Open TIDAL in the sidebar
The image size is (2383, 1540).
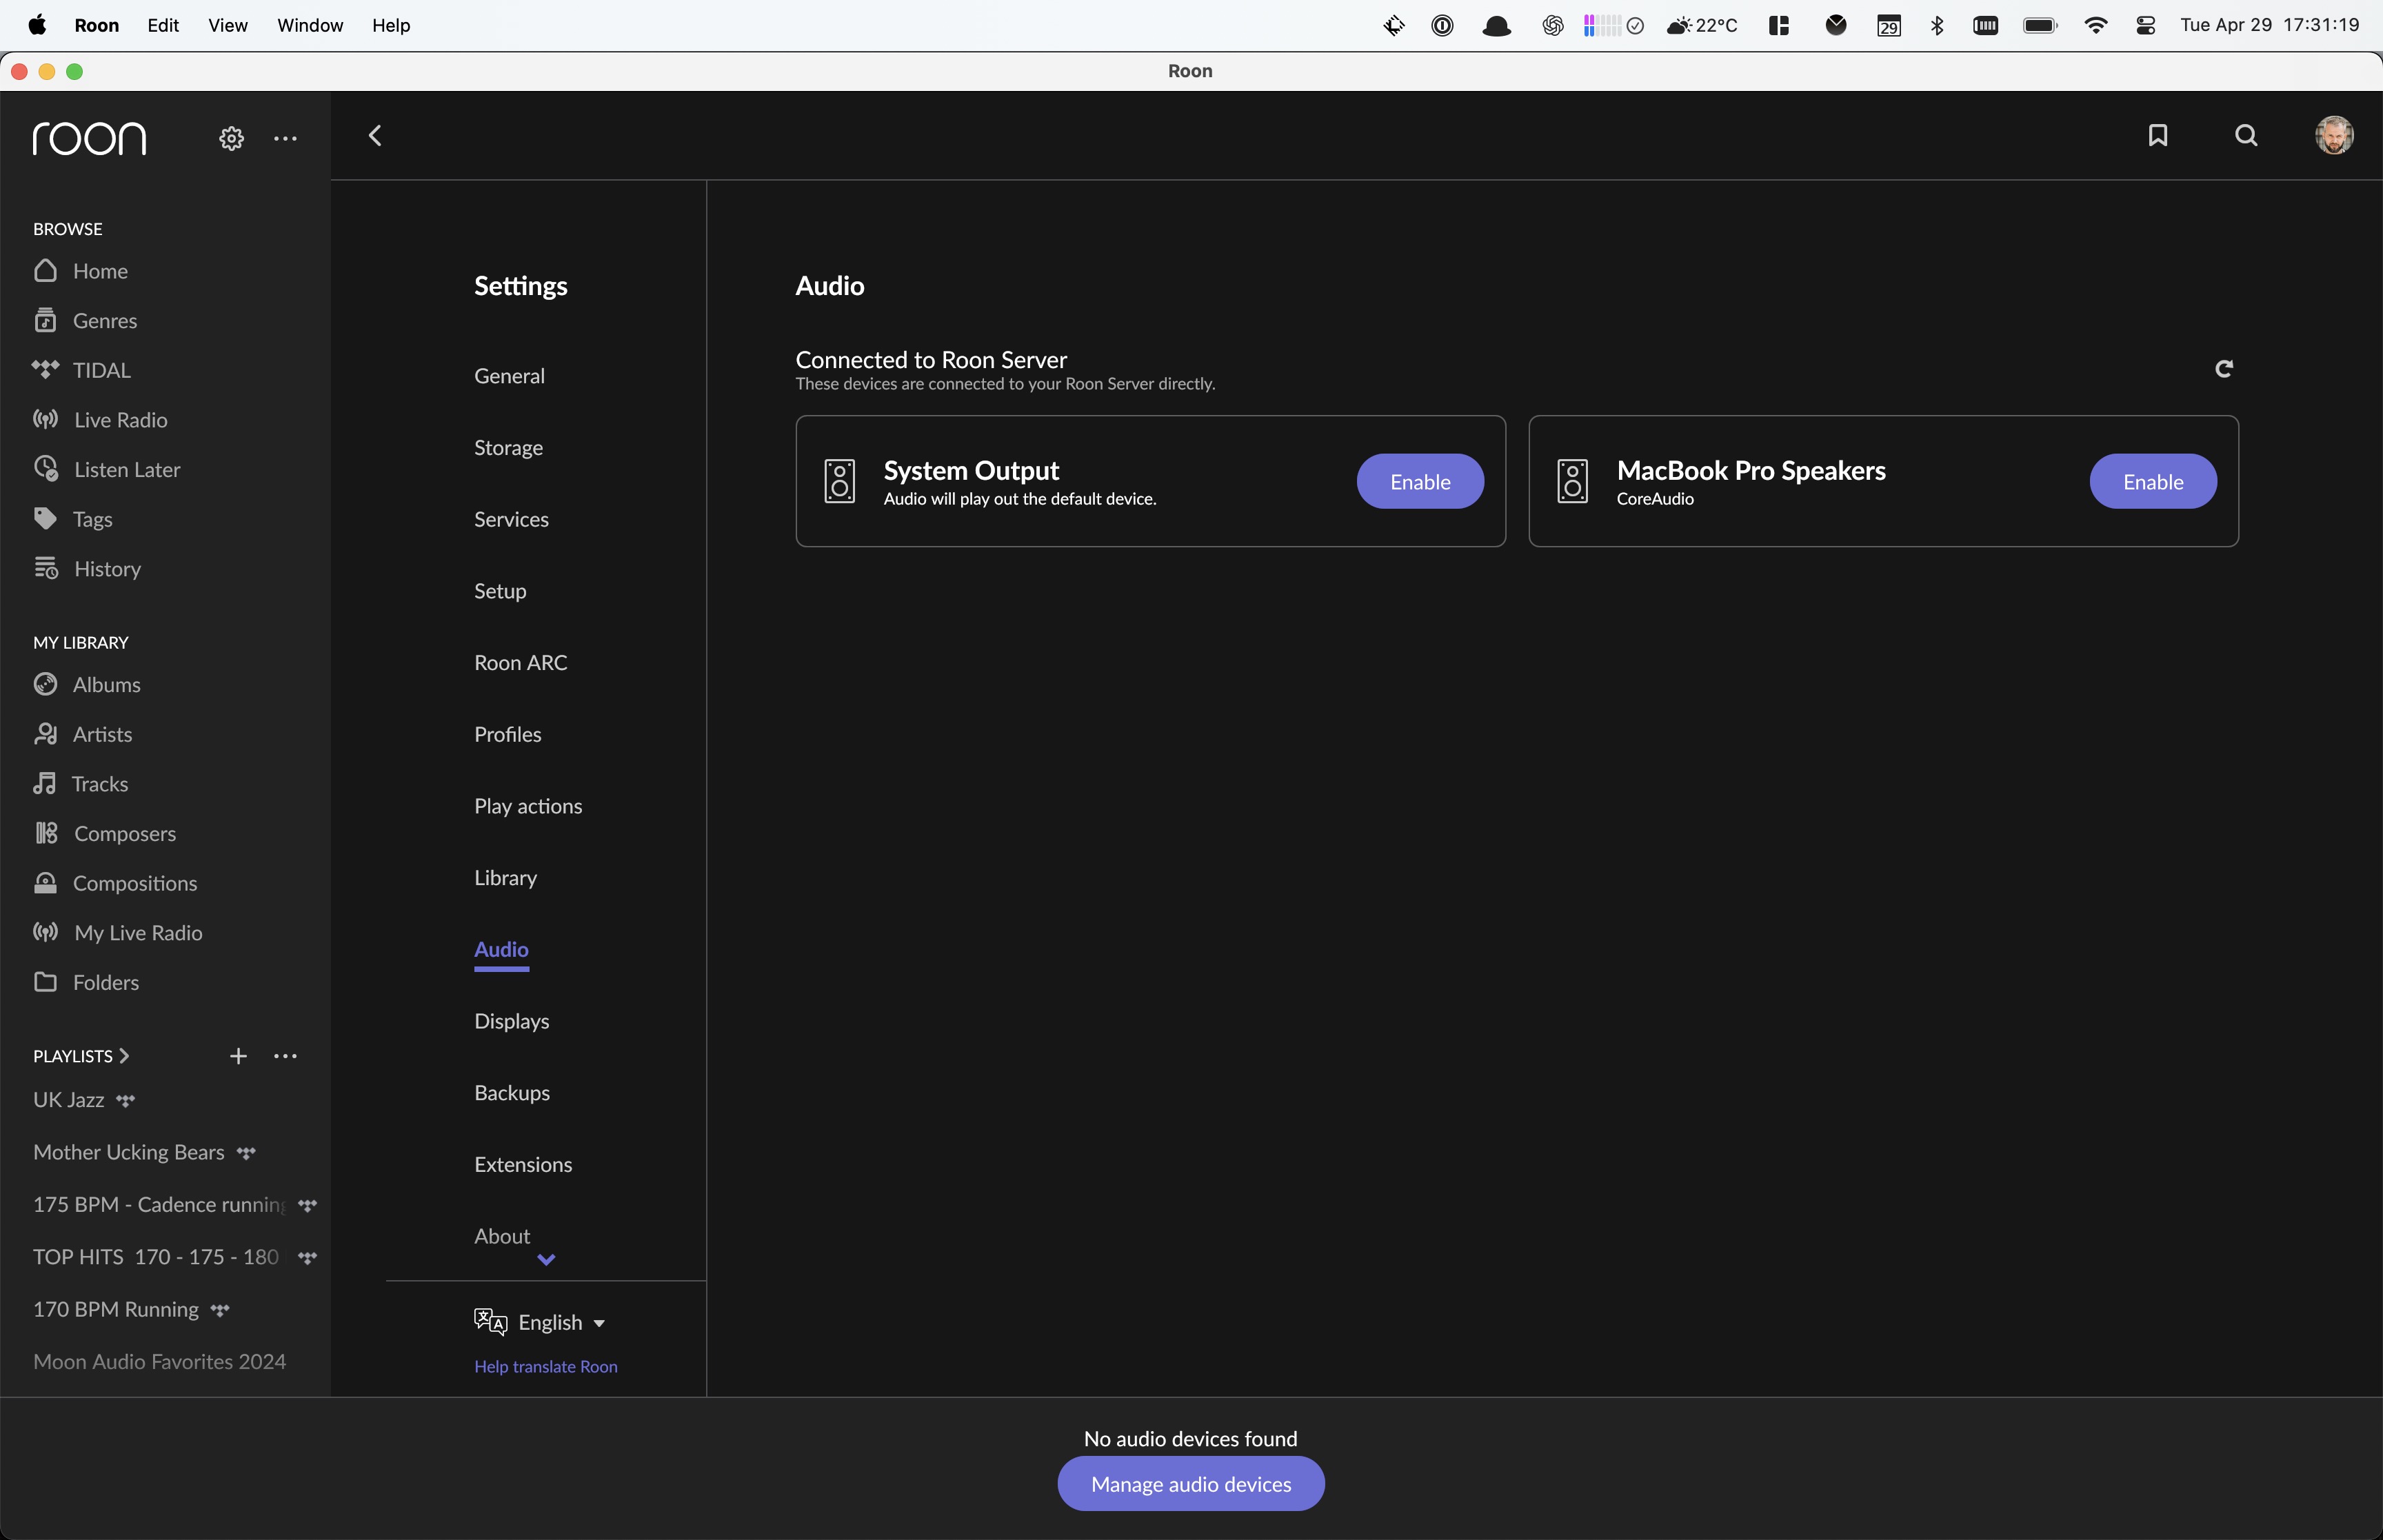click(x=81, y=370)
